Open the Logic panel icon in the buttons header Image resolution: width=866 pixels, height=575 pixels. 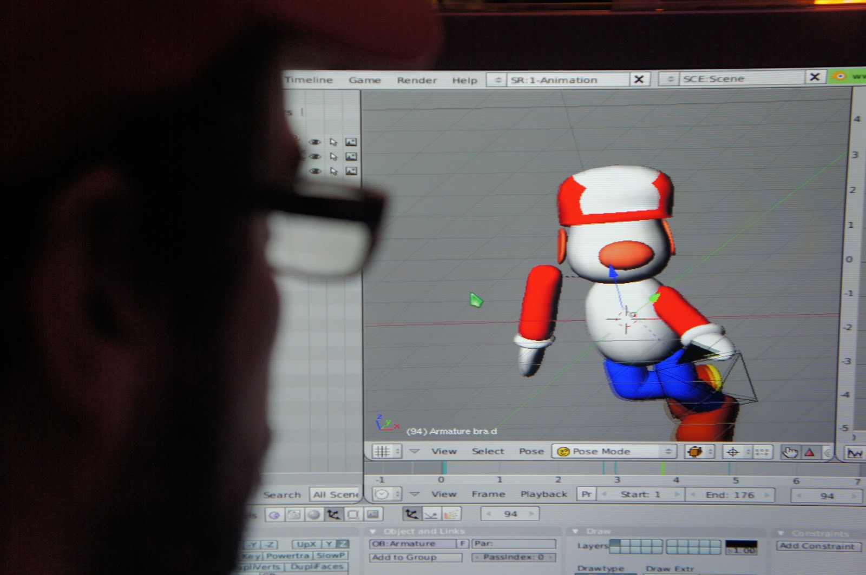pos(274,514)
